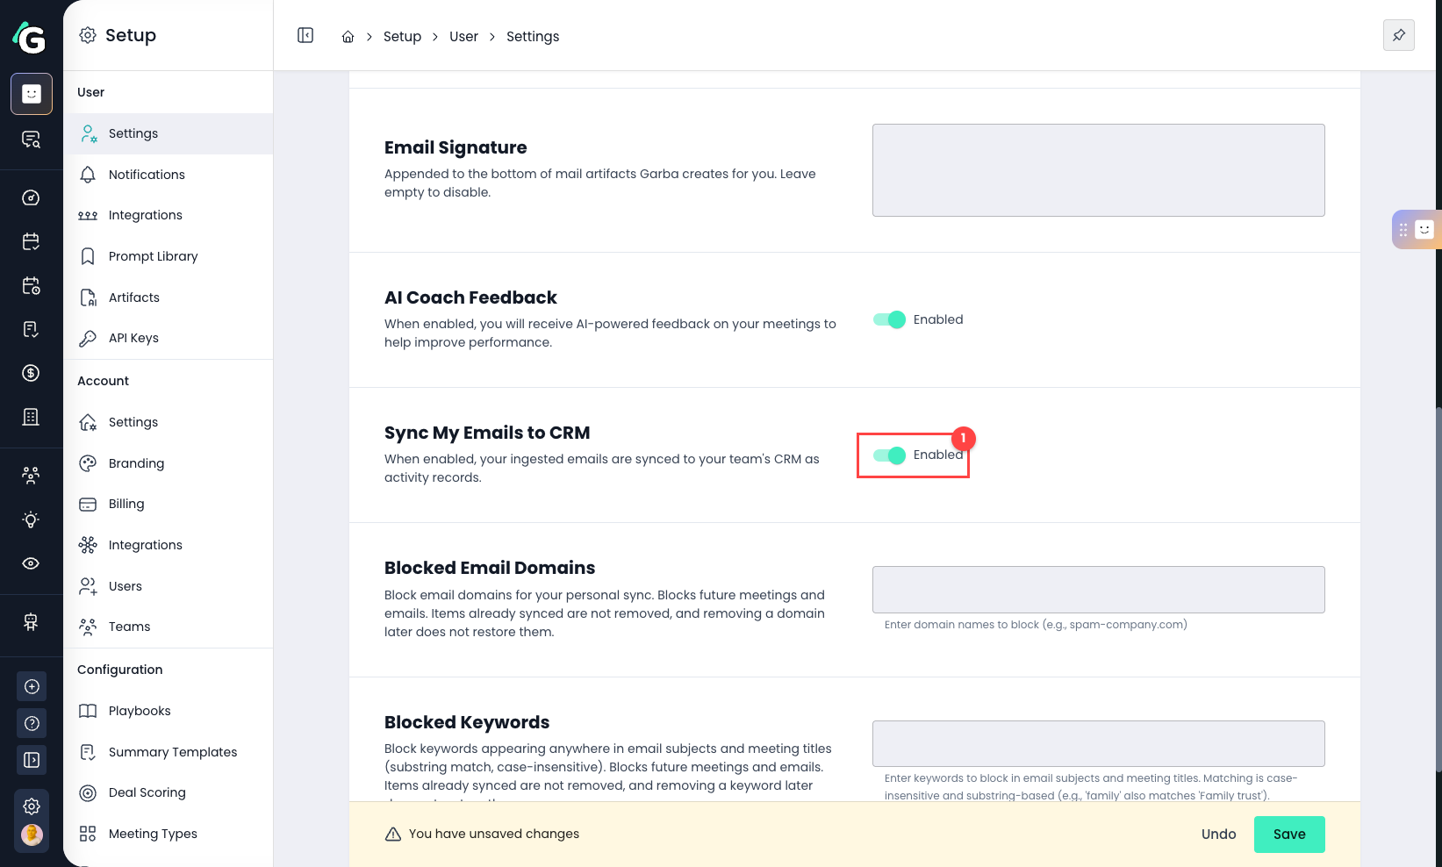Image resolution: width=1442 pixels, height=867 pixels.
Task: Click the pin icon at top right
Action: [x=1398, y=35]
